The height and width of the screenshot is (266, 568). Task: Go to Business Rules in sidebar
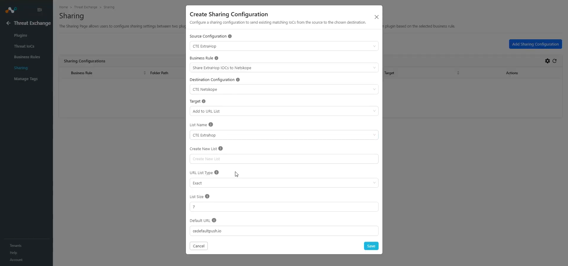point(27,57)
